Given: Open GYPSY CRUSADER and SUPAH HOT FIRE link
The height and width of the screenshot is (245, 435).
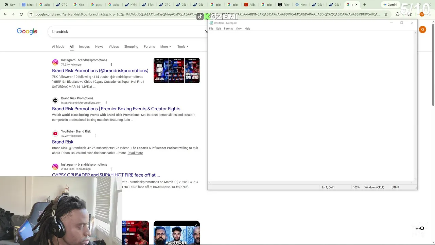Looking at the screenshot, I should tap(106, 175).
